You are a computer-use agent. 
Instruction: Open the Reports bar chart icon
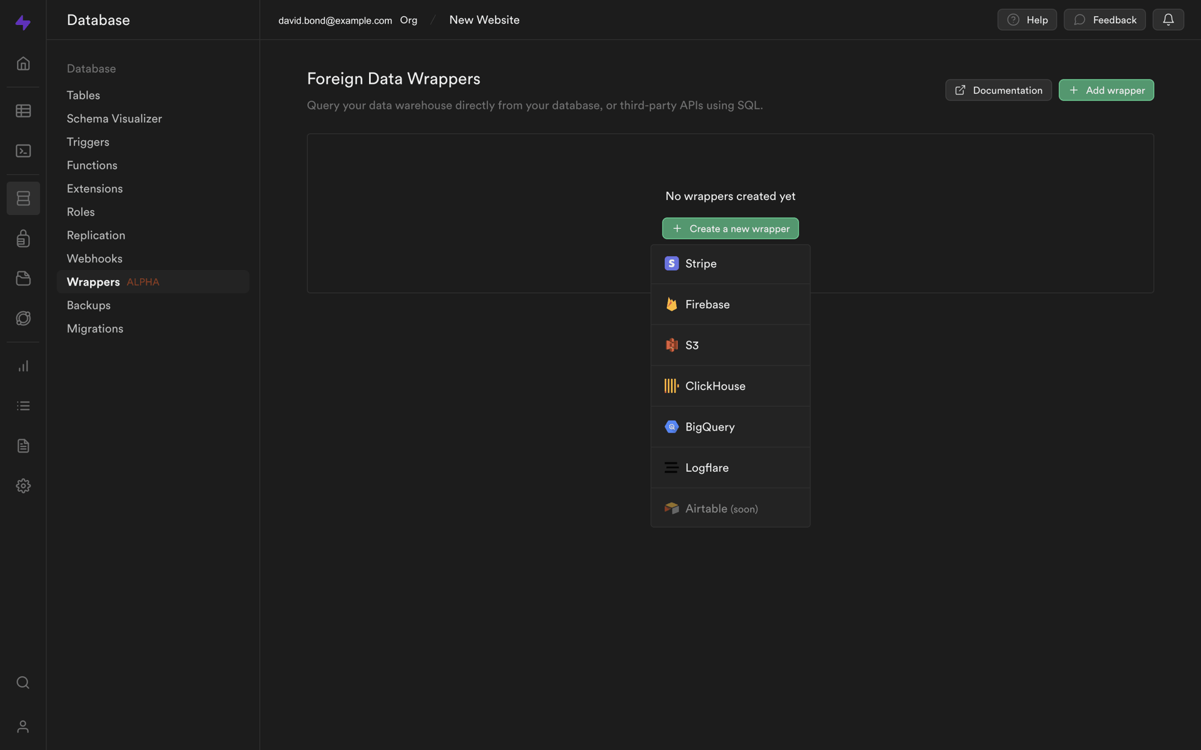23,366
